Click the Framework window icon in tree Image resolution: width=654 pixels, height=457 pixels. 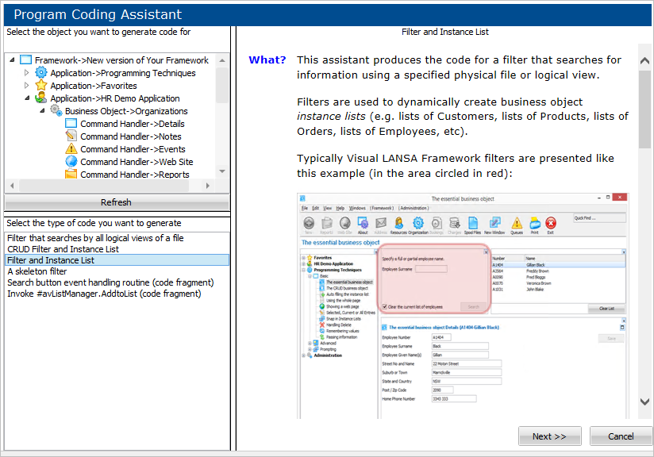(x=26, y=60)
